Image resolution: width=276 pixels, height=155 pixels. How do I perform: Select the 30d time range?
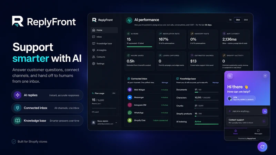coord(238,20)
